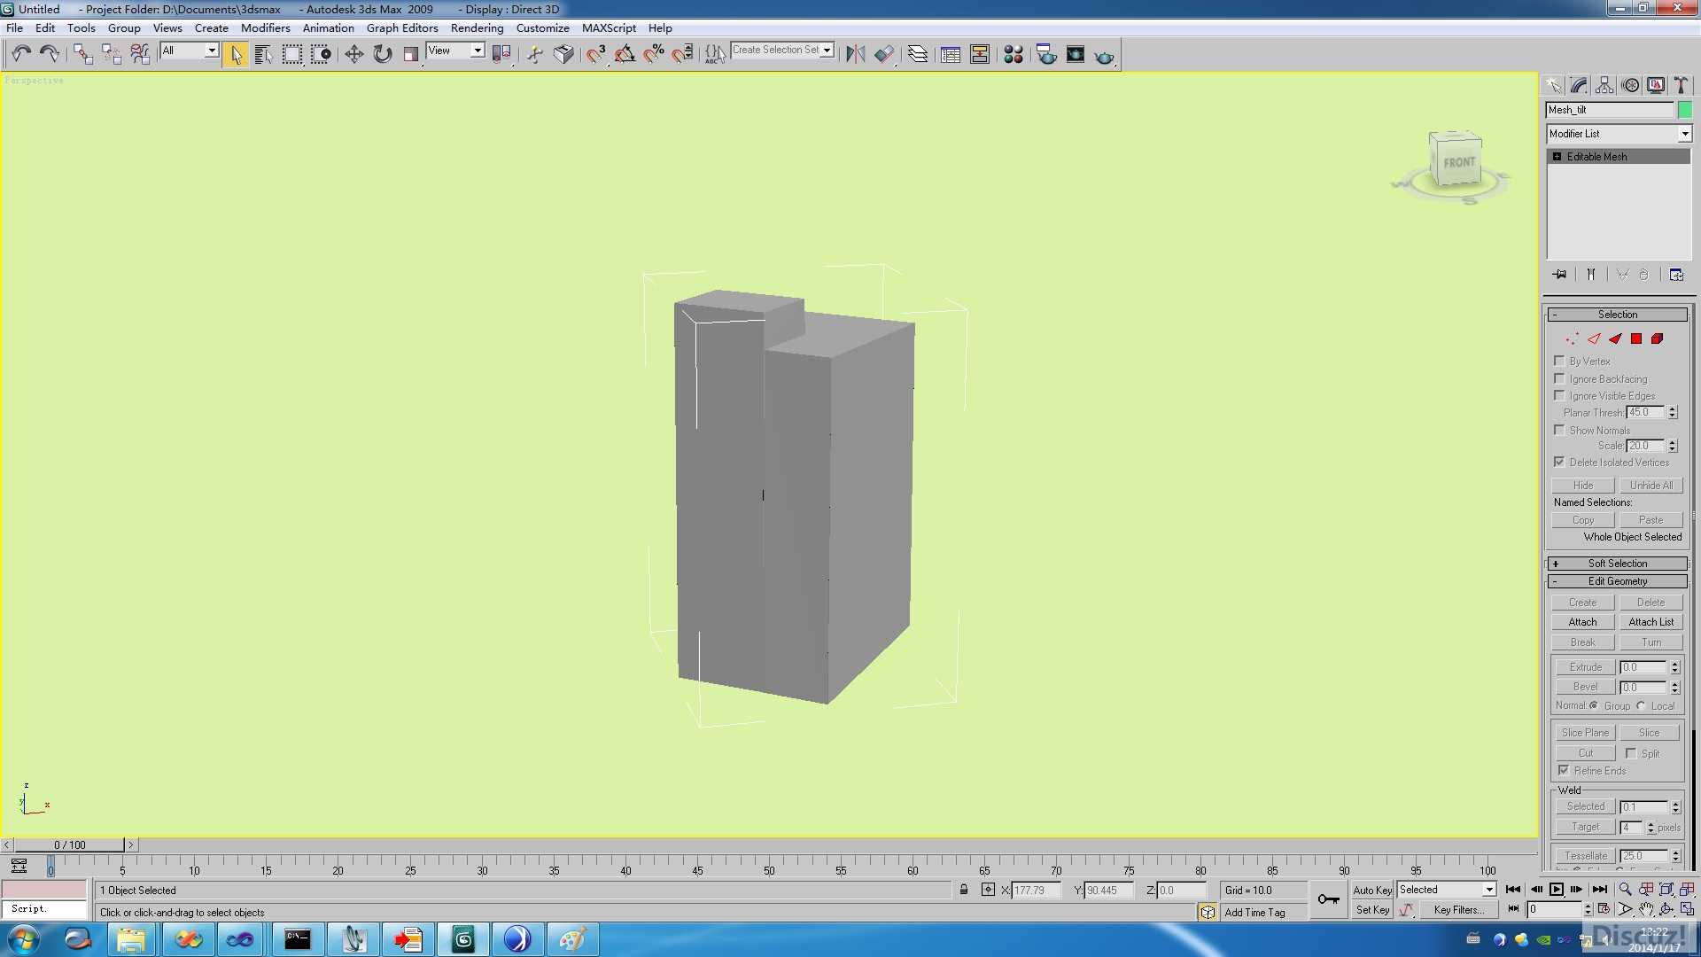The width and height of the screenshot is (1701, 957).
Task: Click the Play Animation button
Action: click(x=1557, y=890)
